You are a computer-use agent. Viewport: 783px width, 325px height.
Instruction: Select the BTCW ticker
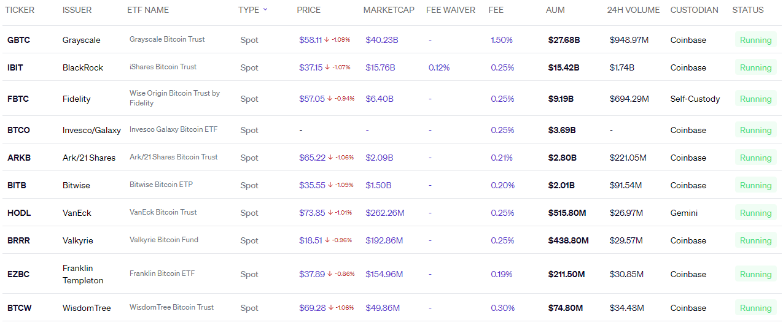18,308
